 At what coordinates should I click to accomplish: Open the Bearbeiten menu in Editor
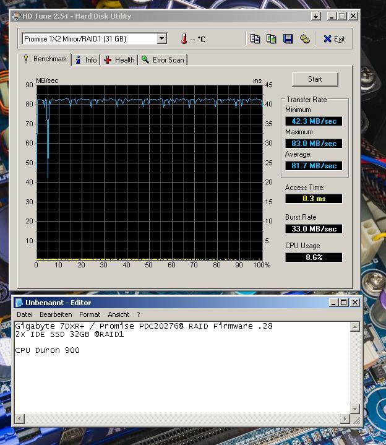coord(56,314)
